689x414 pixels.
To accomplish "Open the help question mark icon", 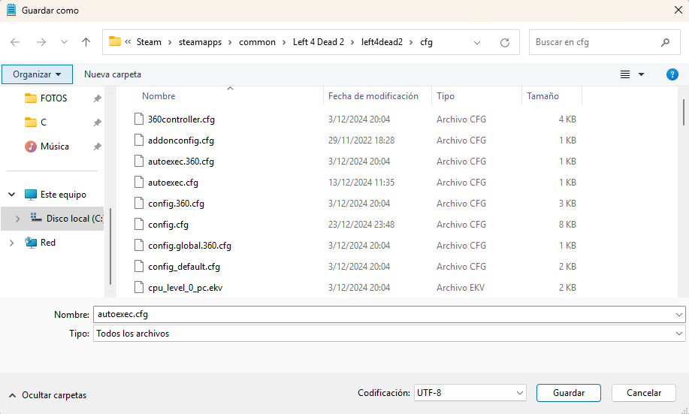I will (x=672, y=74).
